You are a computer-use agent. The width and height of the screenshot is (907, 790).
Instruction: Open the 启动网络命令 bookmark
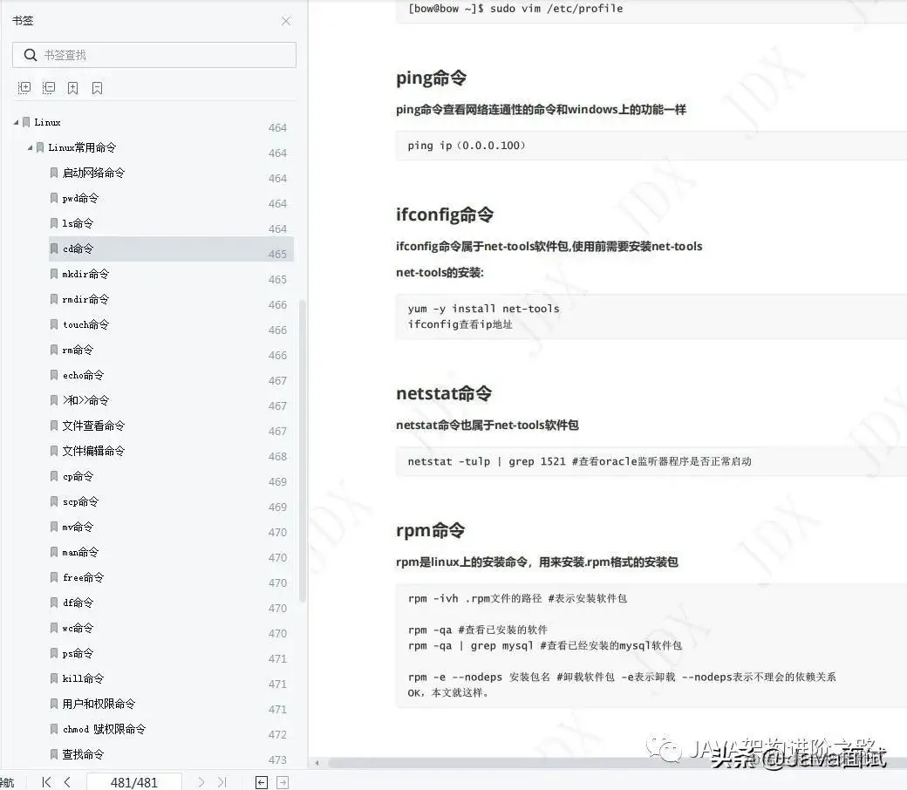pyautogui.click(x=93, y=173)
